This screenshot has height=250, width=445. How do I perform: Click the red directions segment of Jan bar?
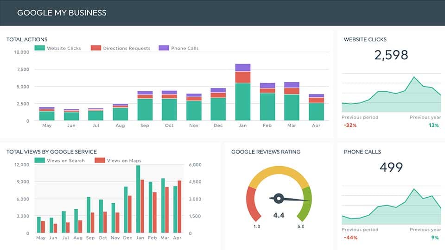point(243,77)
